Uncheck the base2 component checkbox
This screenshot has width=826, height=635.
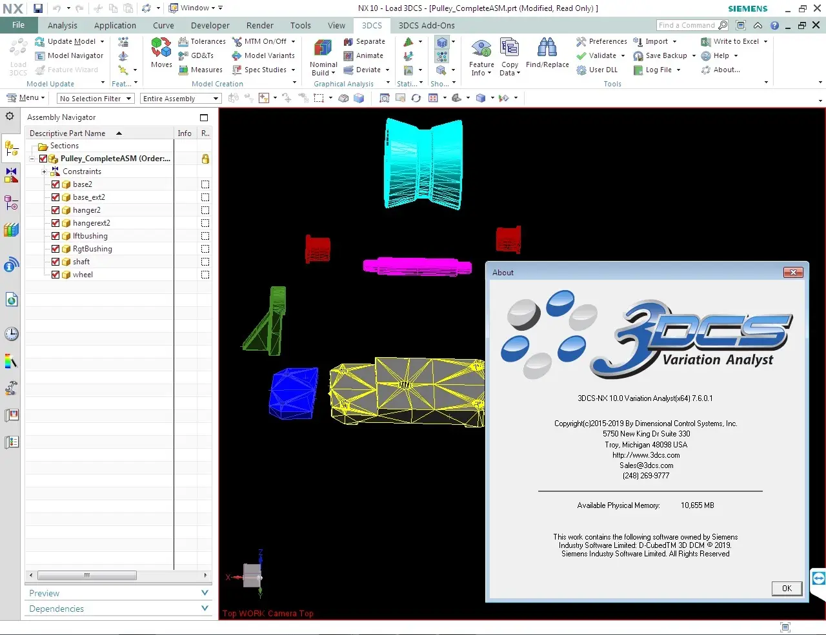point(55,184)
